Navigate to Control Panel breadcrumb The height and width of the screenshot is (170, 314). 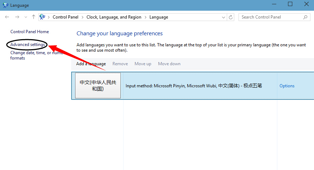(x=66, y=17)
